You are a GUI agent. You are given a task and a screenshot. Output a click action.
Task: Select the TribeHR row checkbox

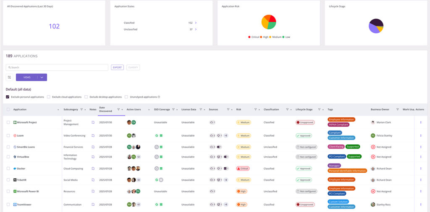[x=8, y=180]
